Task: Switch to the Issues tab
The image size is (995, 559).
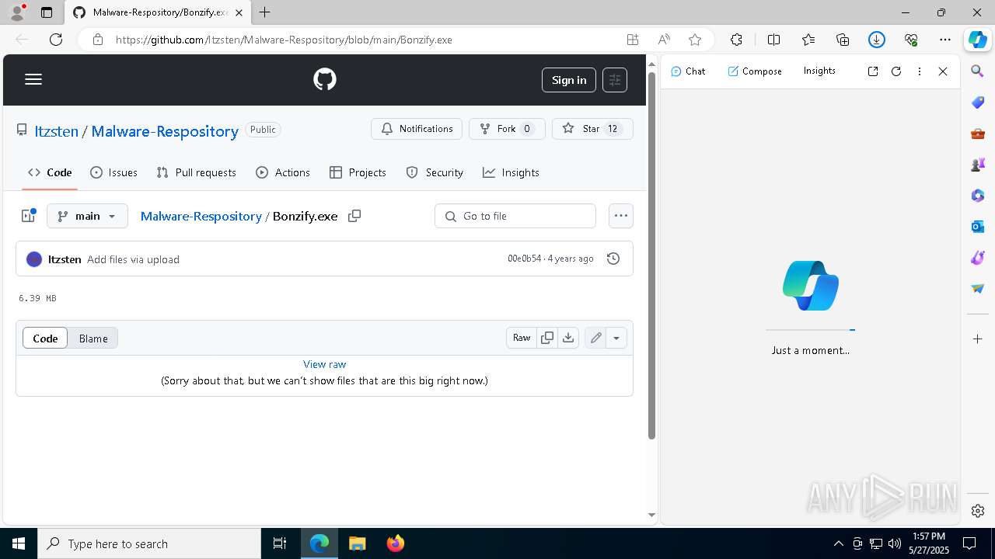Action: tap(113, 172)
